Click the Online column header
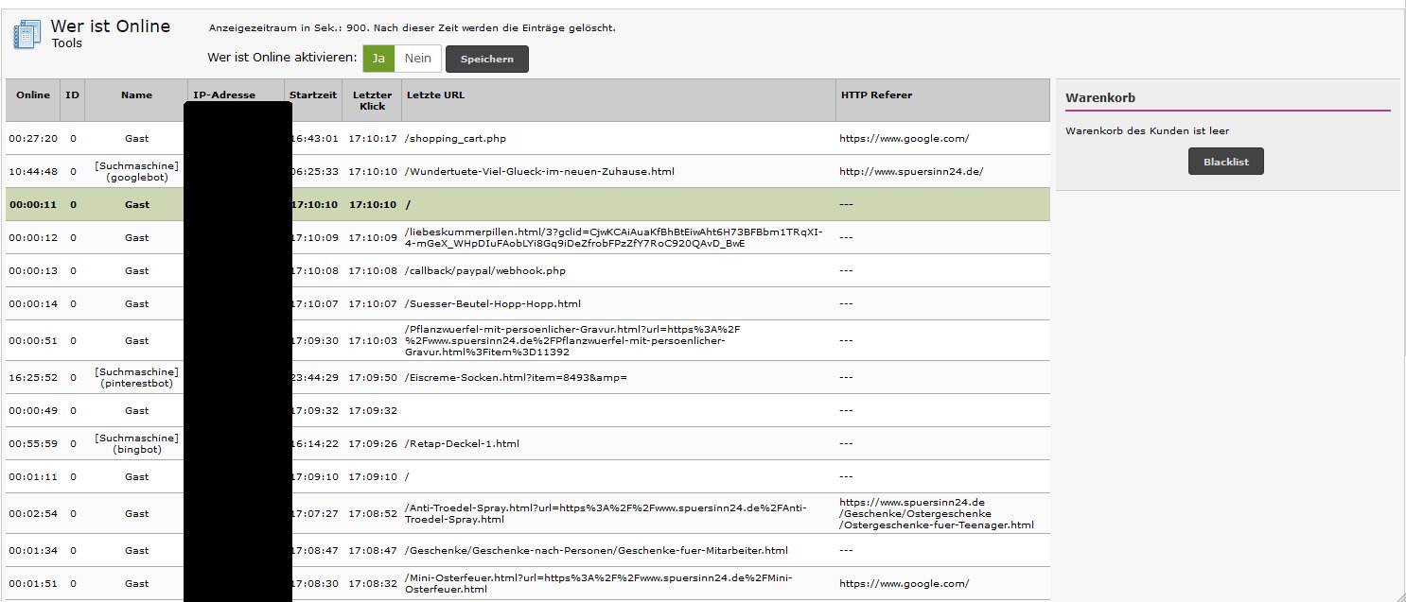This screenshot has height=602, width=1406. [33, 95]
